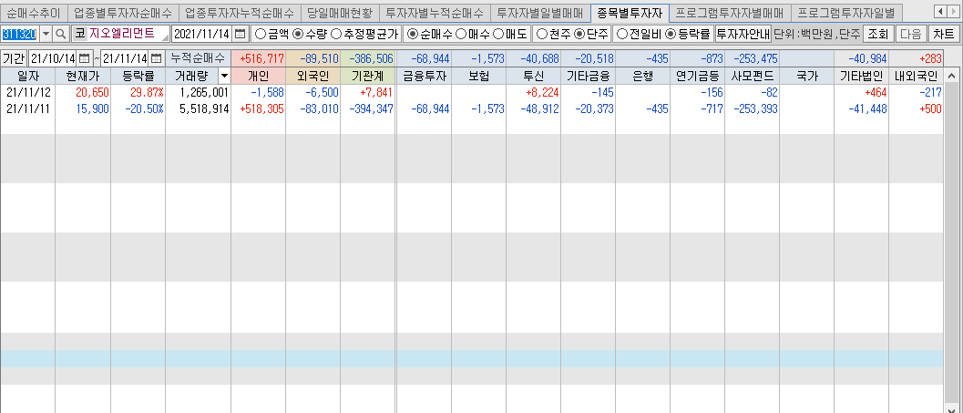Screen dimensions: 963x413
Task: Click the 일자 column header
Action: tap(27, 77)
